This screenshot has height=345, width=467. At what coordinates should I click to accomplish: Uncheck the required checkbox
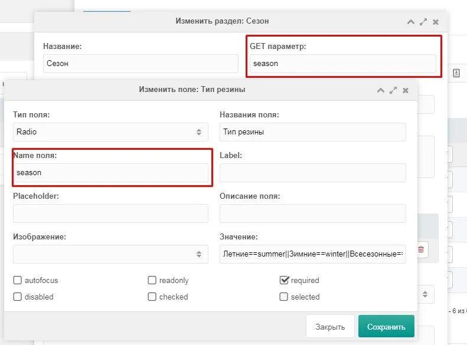tap(284, 281)
